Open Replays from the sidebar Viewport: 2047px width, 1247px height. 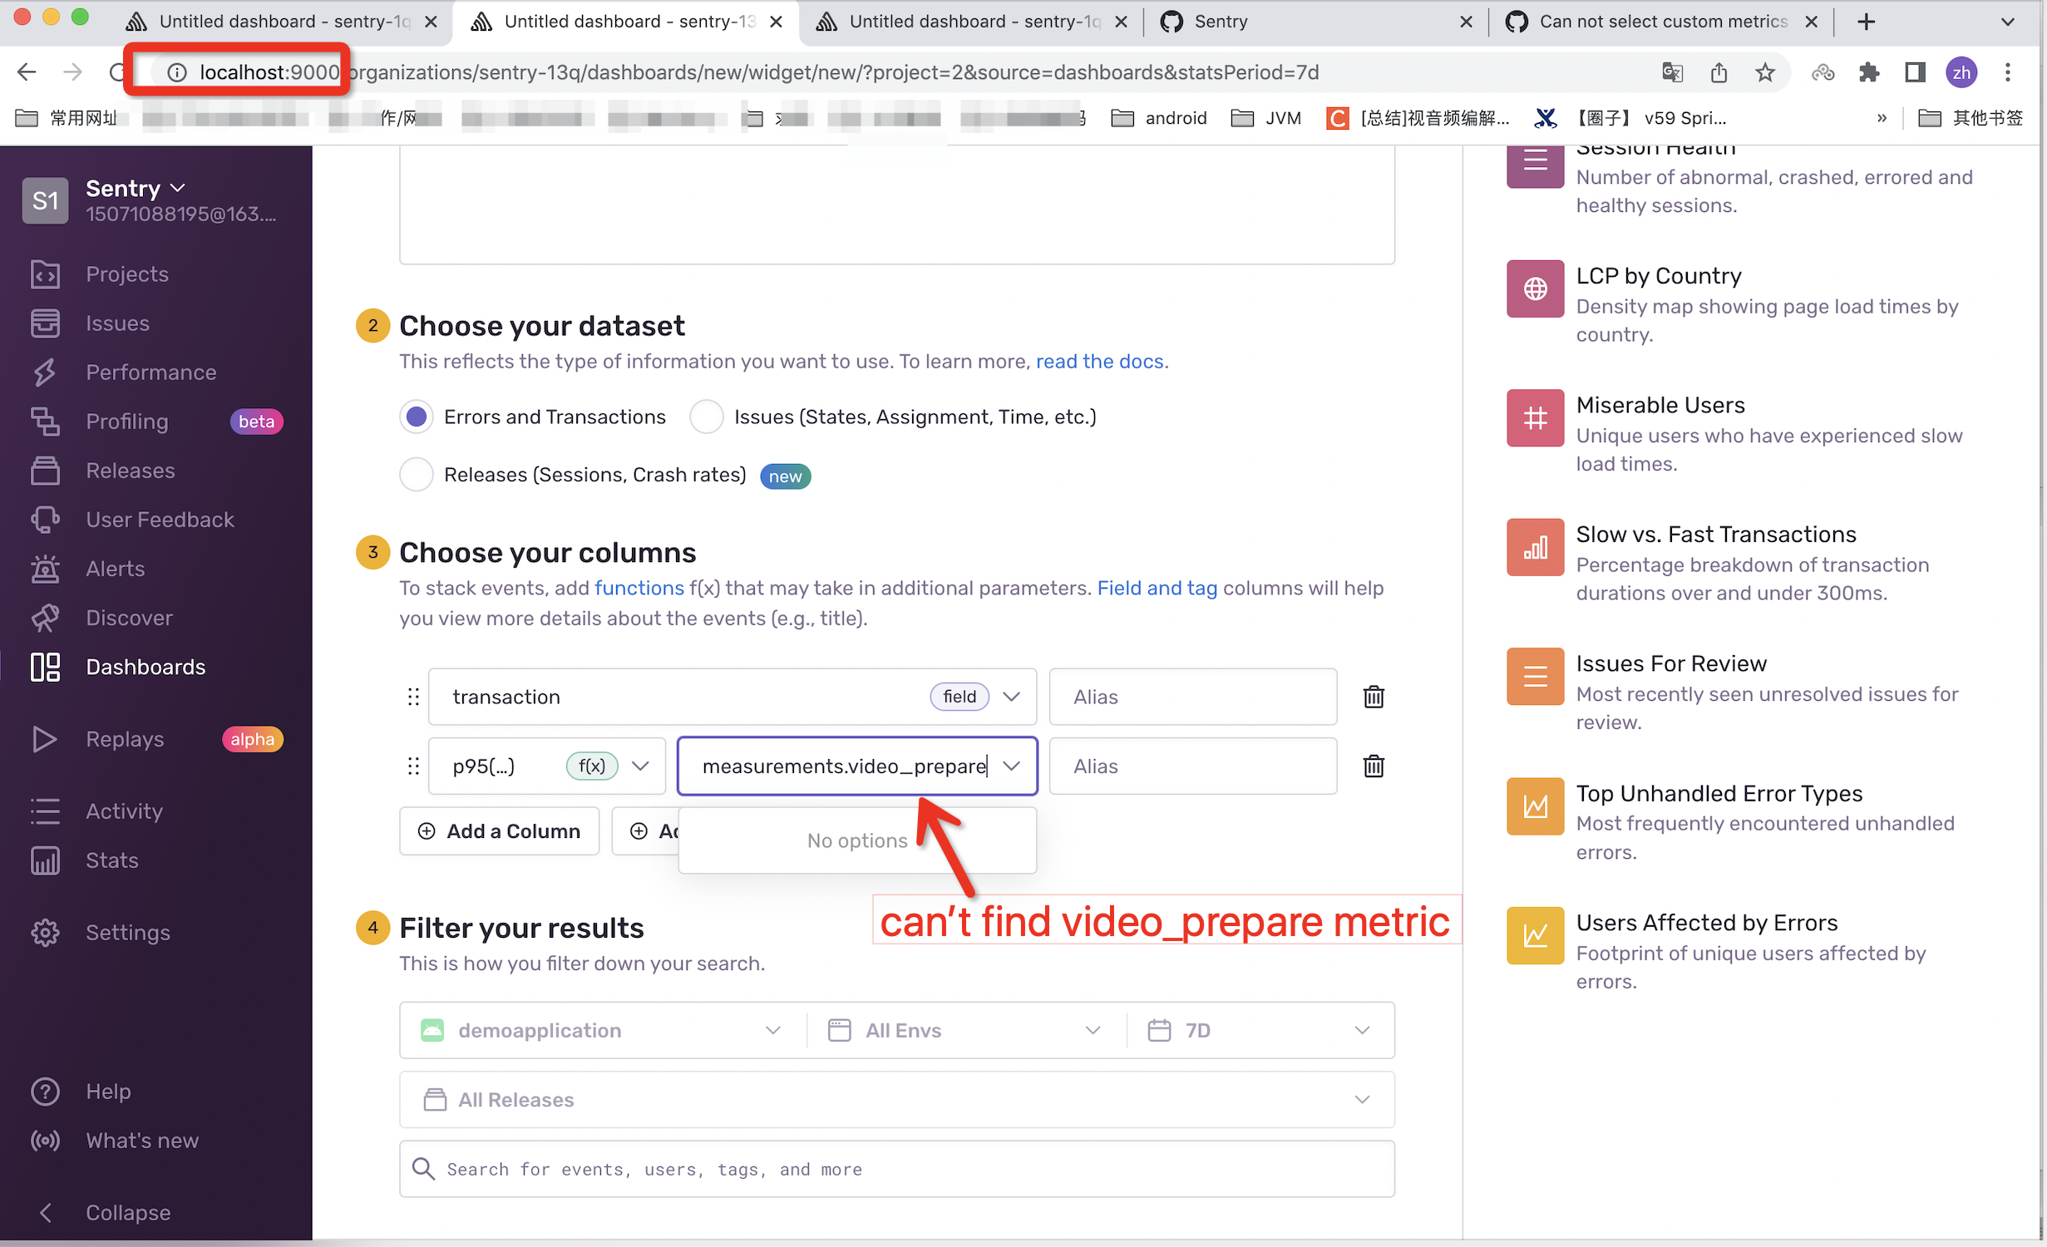pos(125,738)
